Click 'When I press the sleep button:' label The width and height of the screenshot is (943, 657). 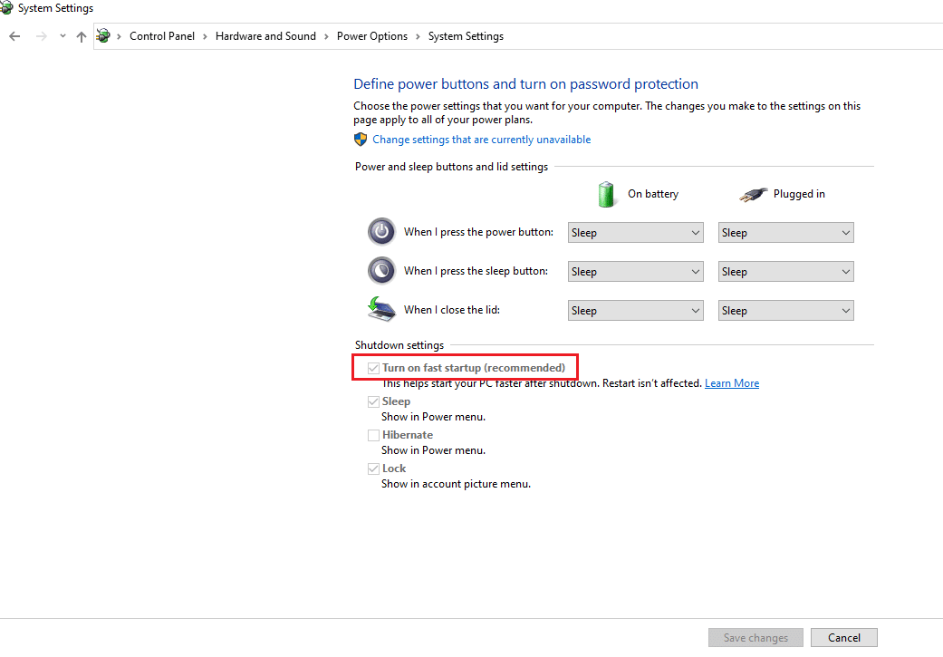tap(476, 271)
